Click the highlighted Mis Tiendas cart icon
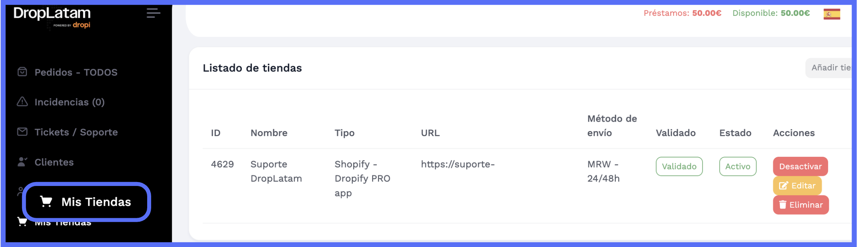Screen dimensions: 857x247 pyautogui.click(x=46, y=201)
